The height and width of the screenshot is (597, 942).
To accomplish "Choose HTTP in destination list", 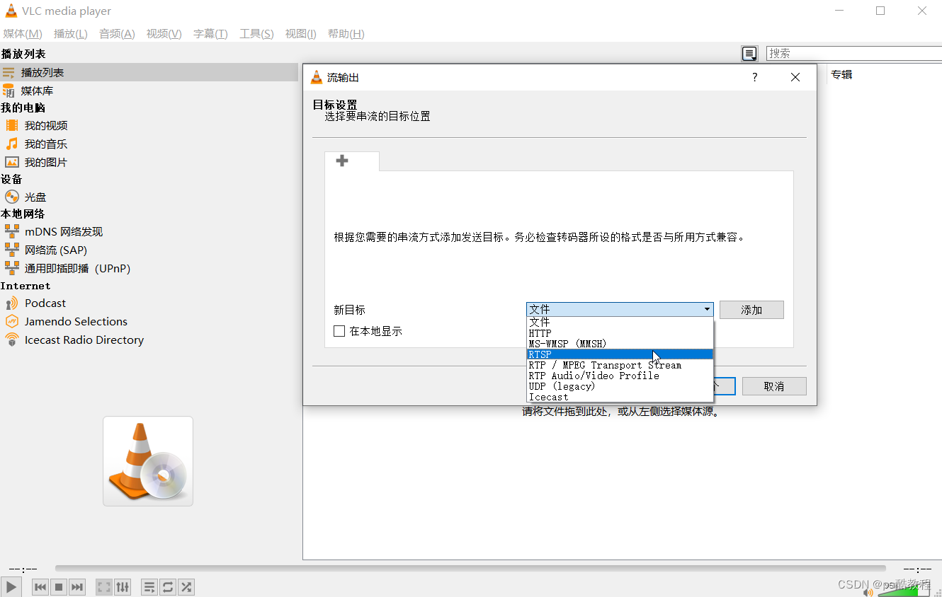I will 620,332.
